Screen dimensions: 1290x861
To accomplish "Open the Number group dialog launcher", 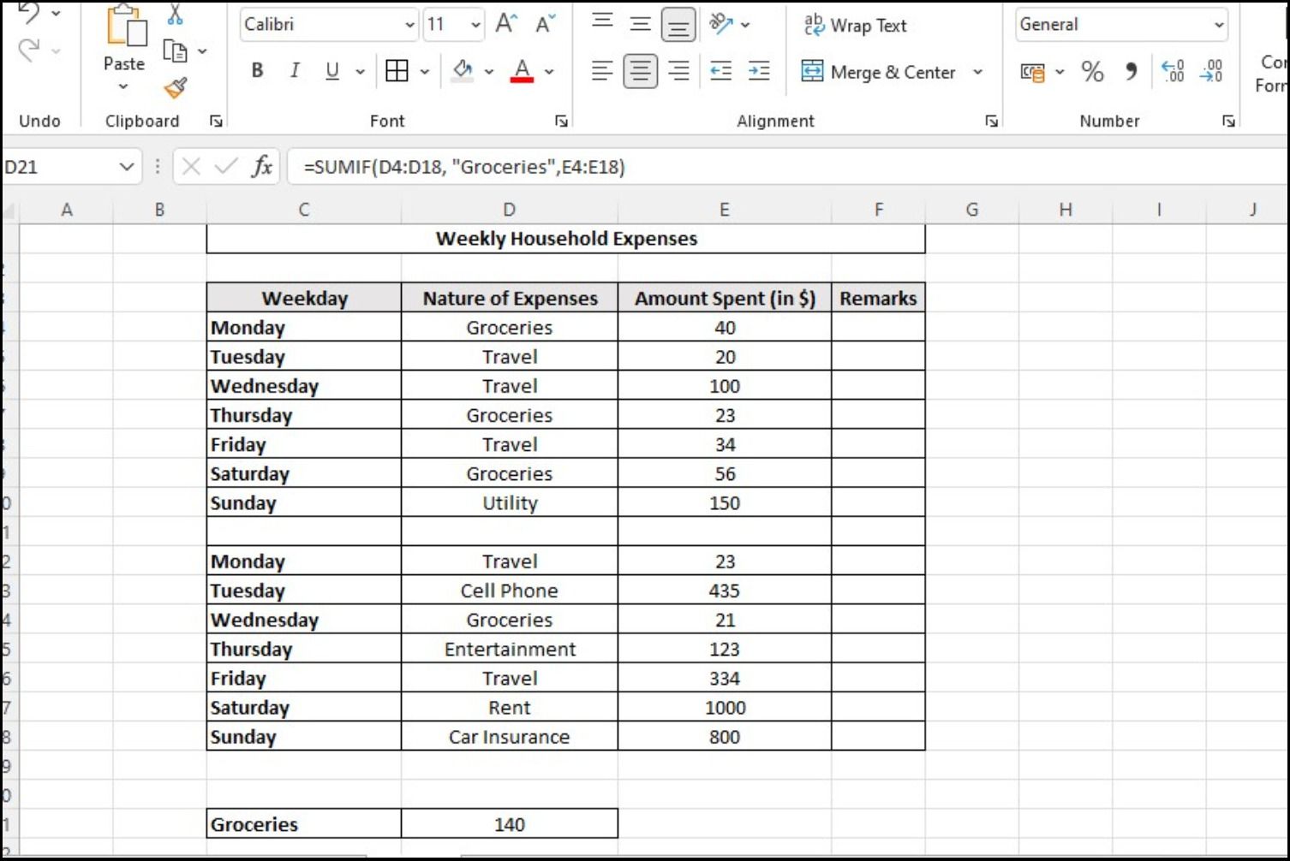I will [1230, 121].
